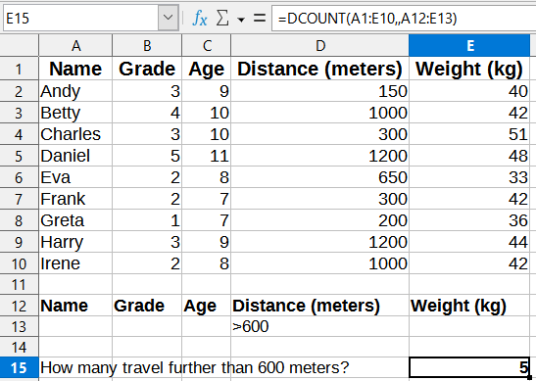Click Daniel's age value 11
This screenshot has height=381, width=536.
pyautogui.click(x=207, y=156)
